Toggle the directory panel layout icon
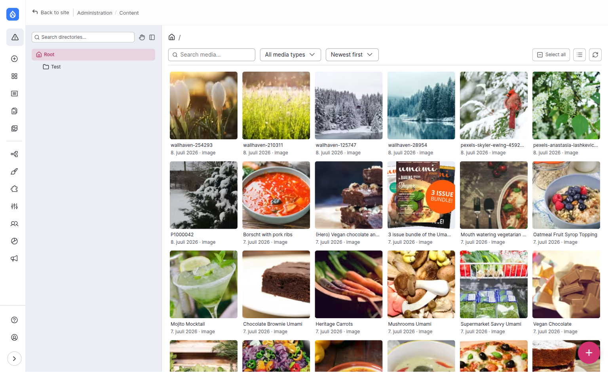Screen dimensions: 608x372 [x=152, y=37]
